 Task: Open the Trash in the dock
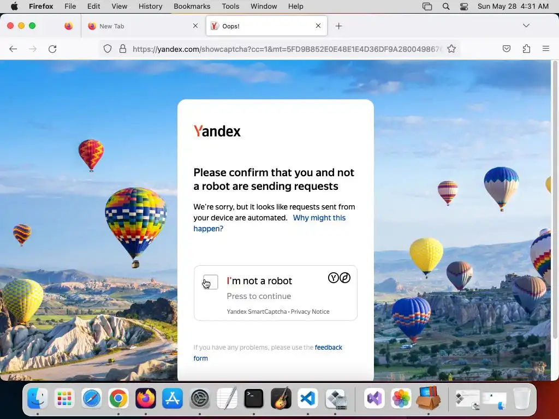[x=522, y=398]
